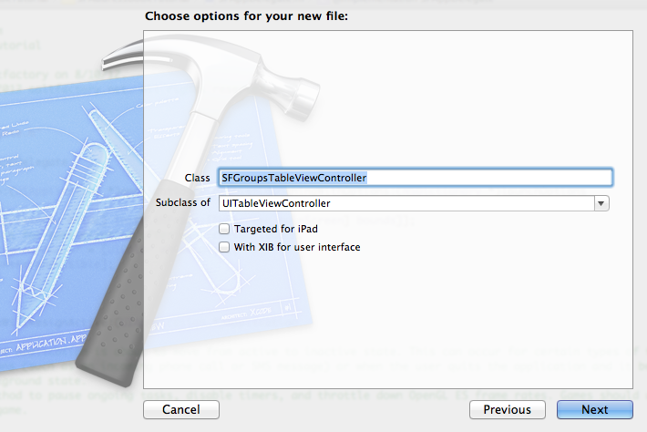Click the Next button

pyautogui.click(x=594, y=409)
